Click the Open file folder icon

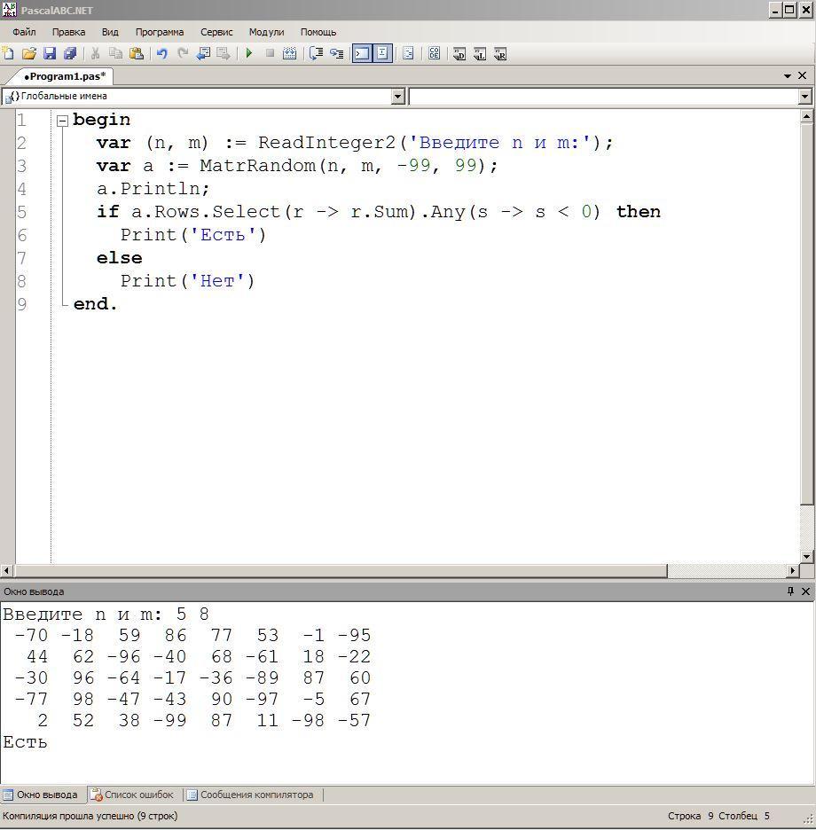click(x=29, y=53)
